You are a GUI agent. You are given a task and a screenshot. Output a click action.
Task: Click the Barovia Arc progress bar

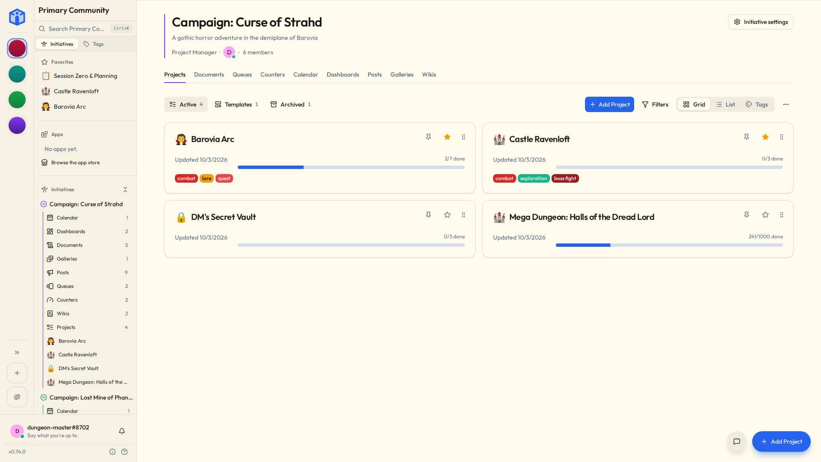coord(351,167)
